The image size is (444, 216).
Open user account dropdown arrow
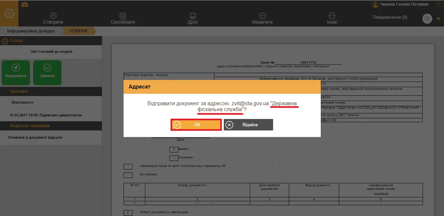click(x=438, y=4)
